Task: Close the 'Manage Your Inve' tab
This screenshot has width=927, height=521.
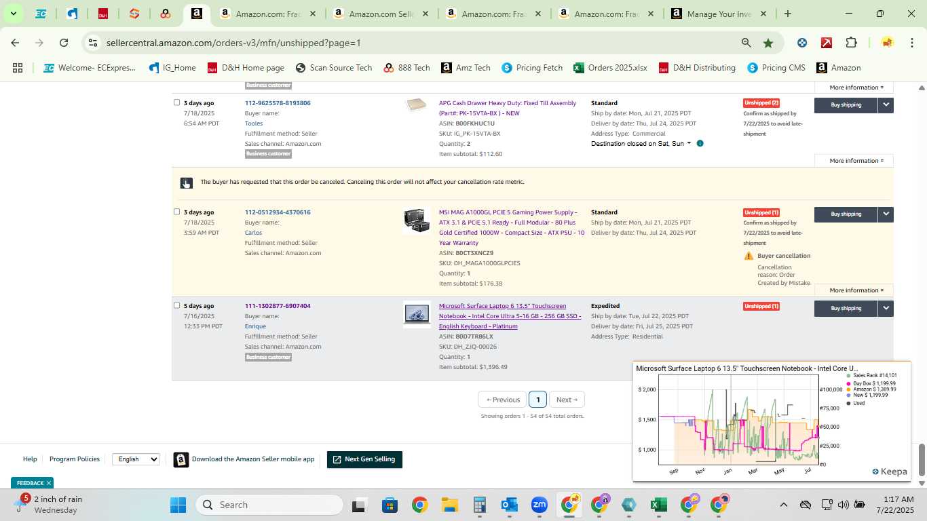Action: click(763, 14)
